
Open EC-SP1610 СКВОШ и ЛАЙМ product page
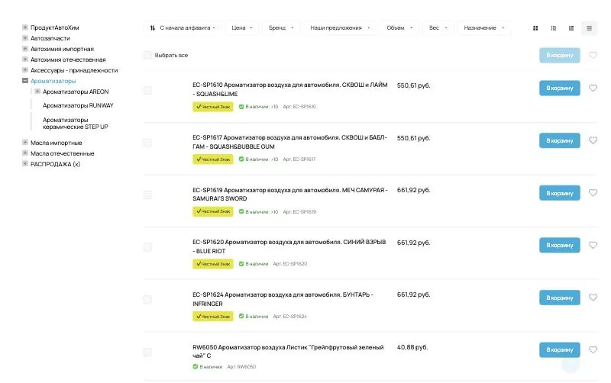290,89
